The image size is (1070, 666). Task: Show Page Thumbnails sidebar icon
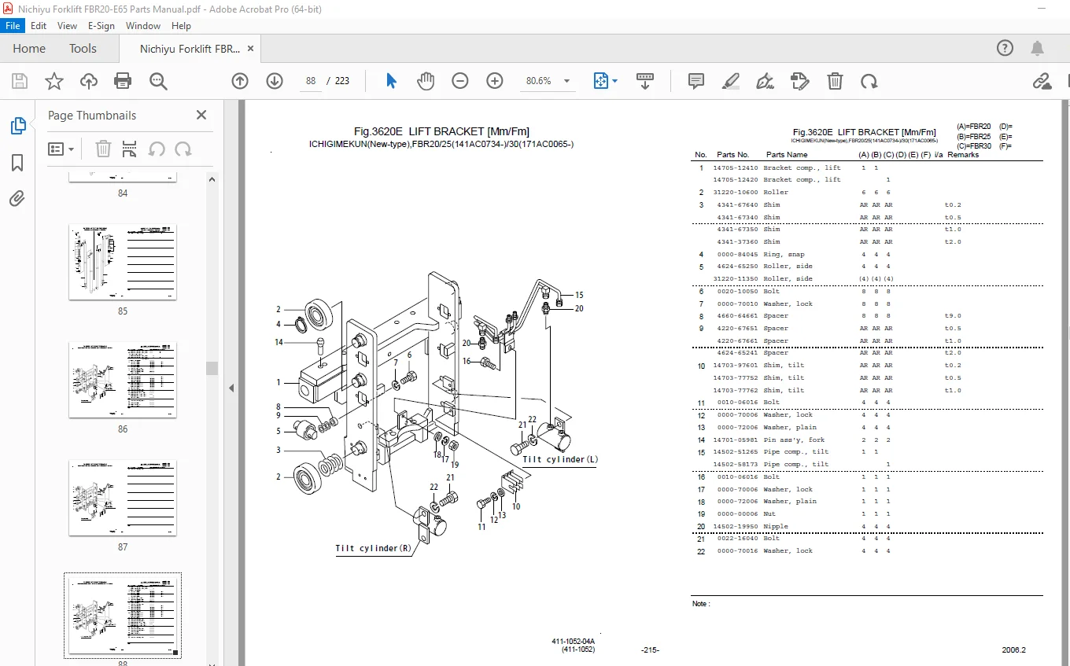click(x=17, y=126)
